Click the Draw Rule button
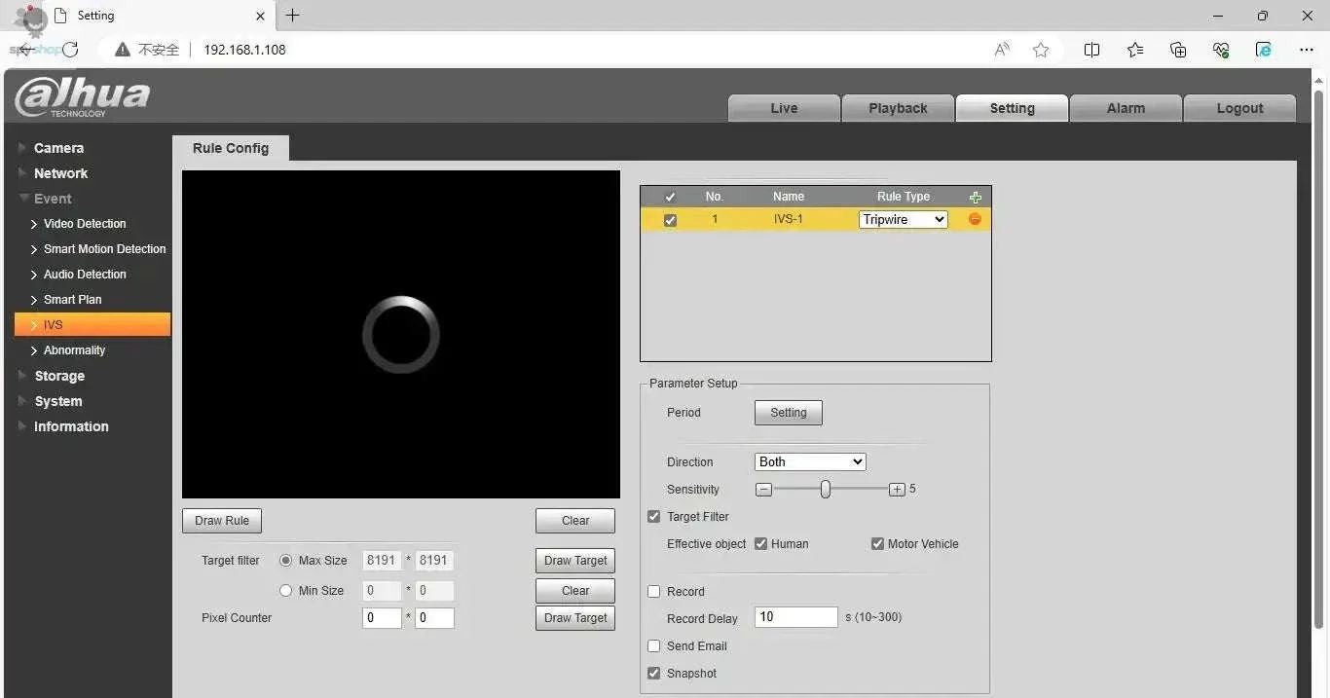 (222, 521)
